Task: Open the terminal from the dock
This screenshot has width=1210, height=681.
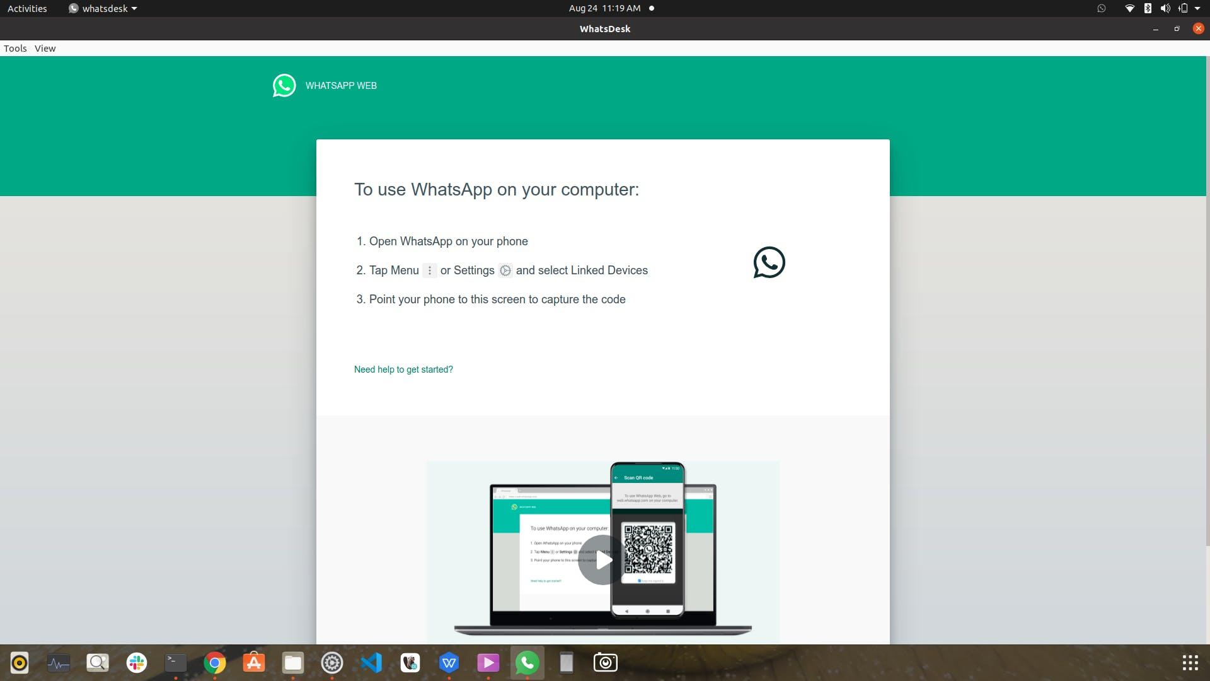Action: pos(175,663)
